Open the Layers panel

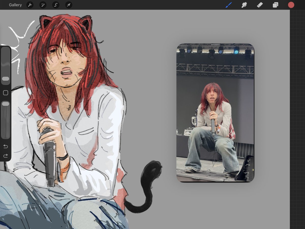tap(276, 5)
